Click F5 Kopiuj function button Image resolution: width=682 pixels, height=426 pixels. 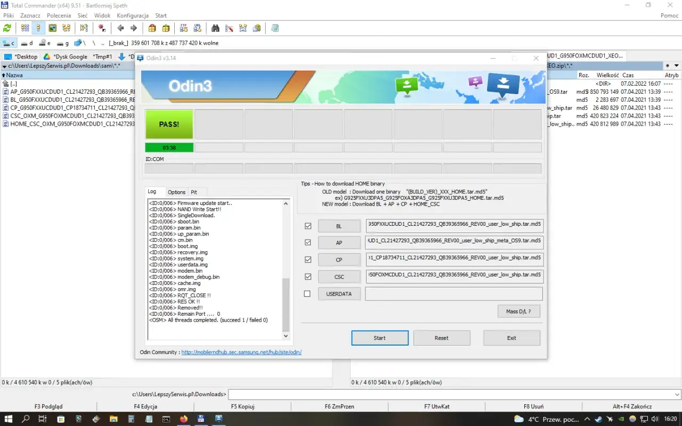pos(242,406)
